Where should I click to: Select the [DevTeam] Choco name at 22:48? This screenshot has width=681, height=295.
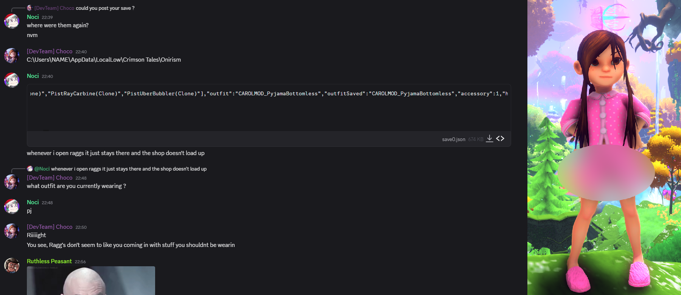(x=50, y=178)
